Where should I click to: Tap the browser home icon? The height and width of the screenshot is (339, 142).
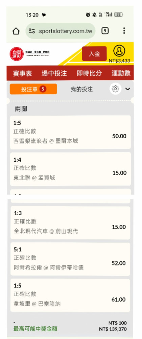point(16,31)
